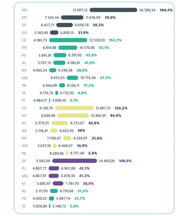Click the purple ES bar

click(x=58, y=183)
